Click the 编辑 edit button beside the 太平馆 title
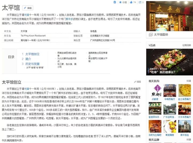 point(28,8)
